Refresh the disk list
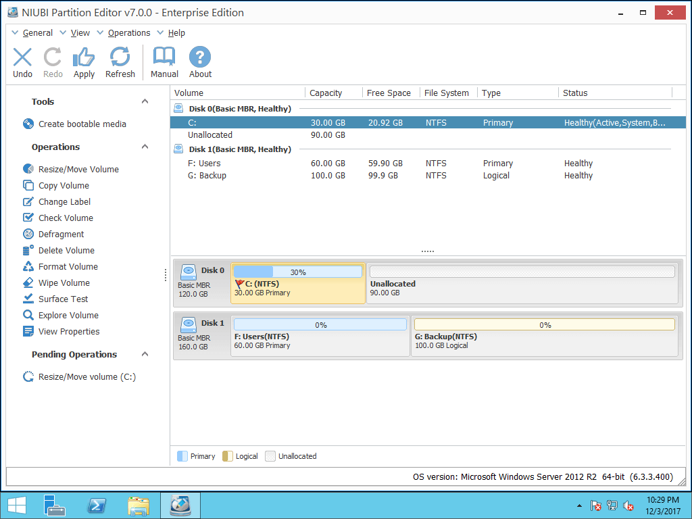The width and height of the screenshot is (692, 519). pos(120,57)
